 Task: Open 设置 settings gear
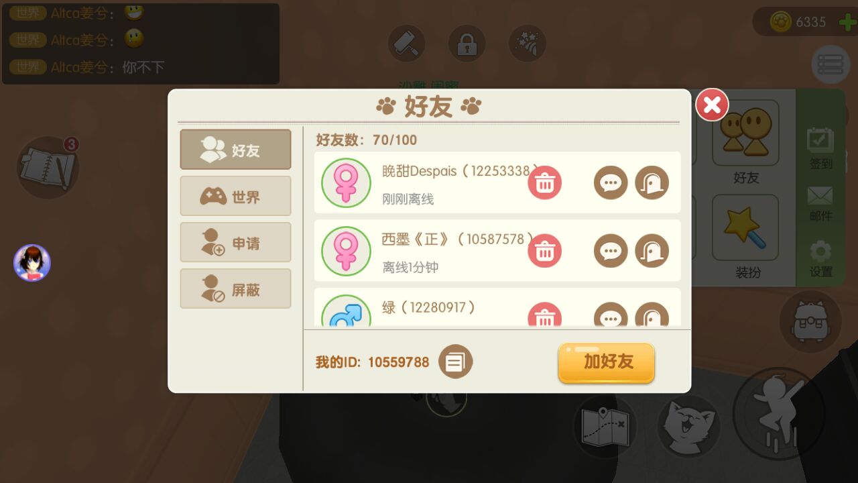click(820, 260)
